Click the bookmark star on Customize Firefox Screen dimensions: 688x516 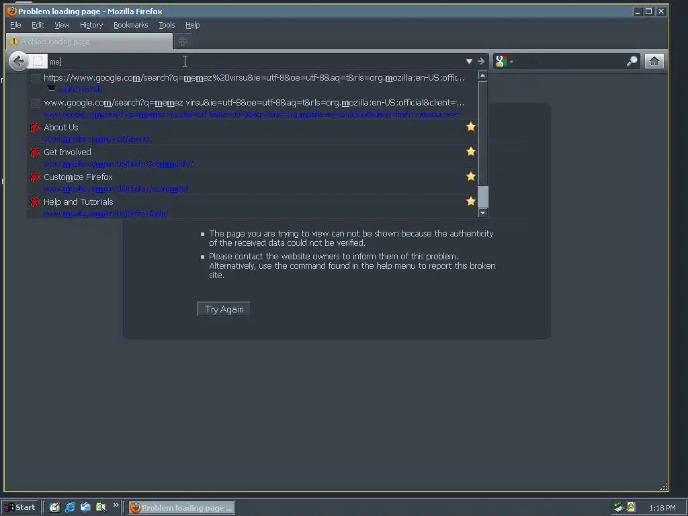471,177
